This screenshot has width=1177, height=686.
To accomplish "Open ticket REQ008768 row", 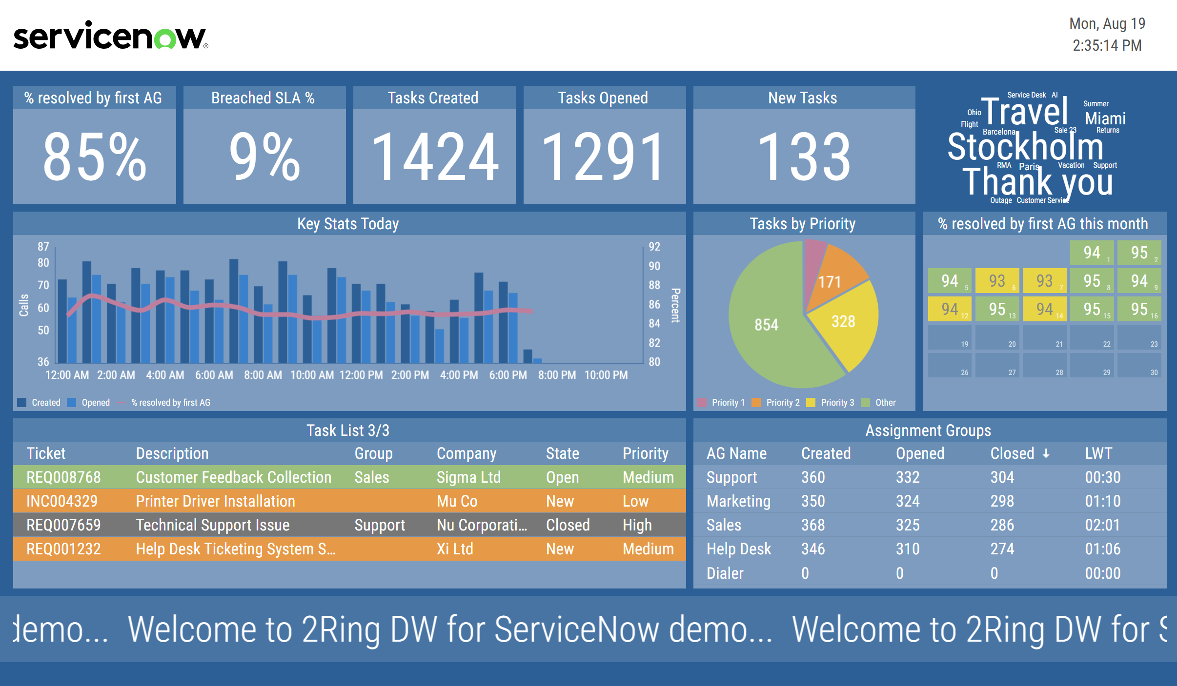I will [63, 477].
